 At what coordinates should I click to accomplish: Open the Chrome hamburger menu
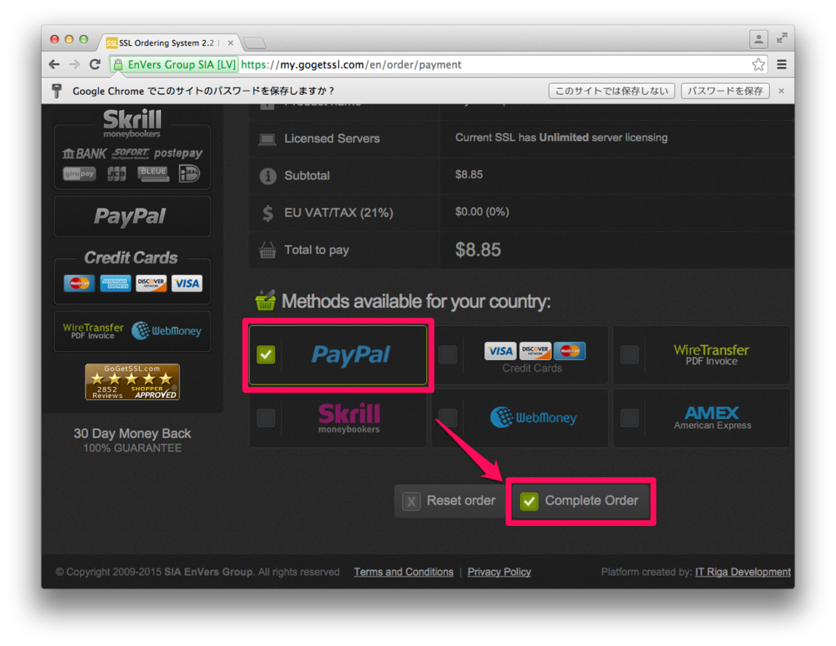781,65
